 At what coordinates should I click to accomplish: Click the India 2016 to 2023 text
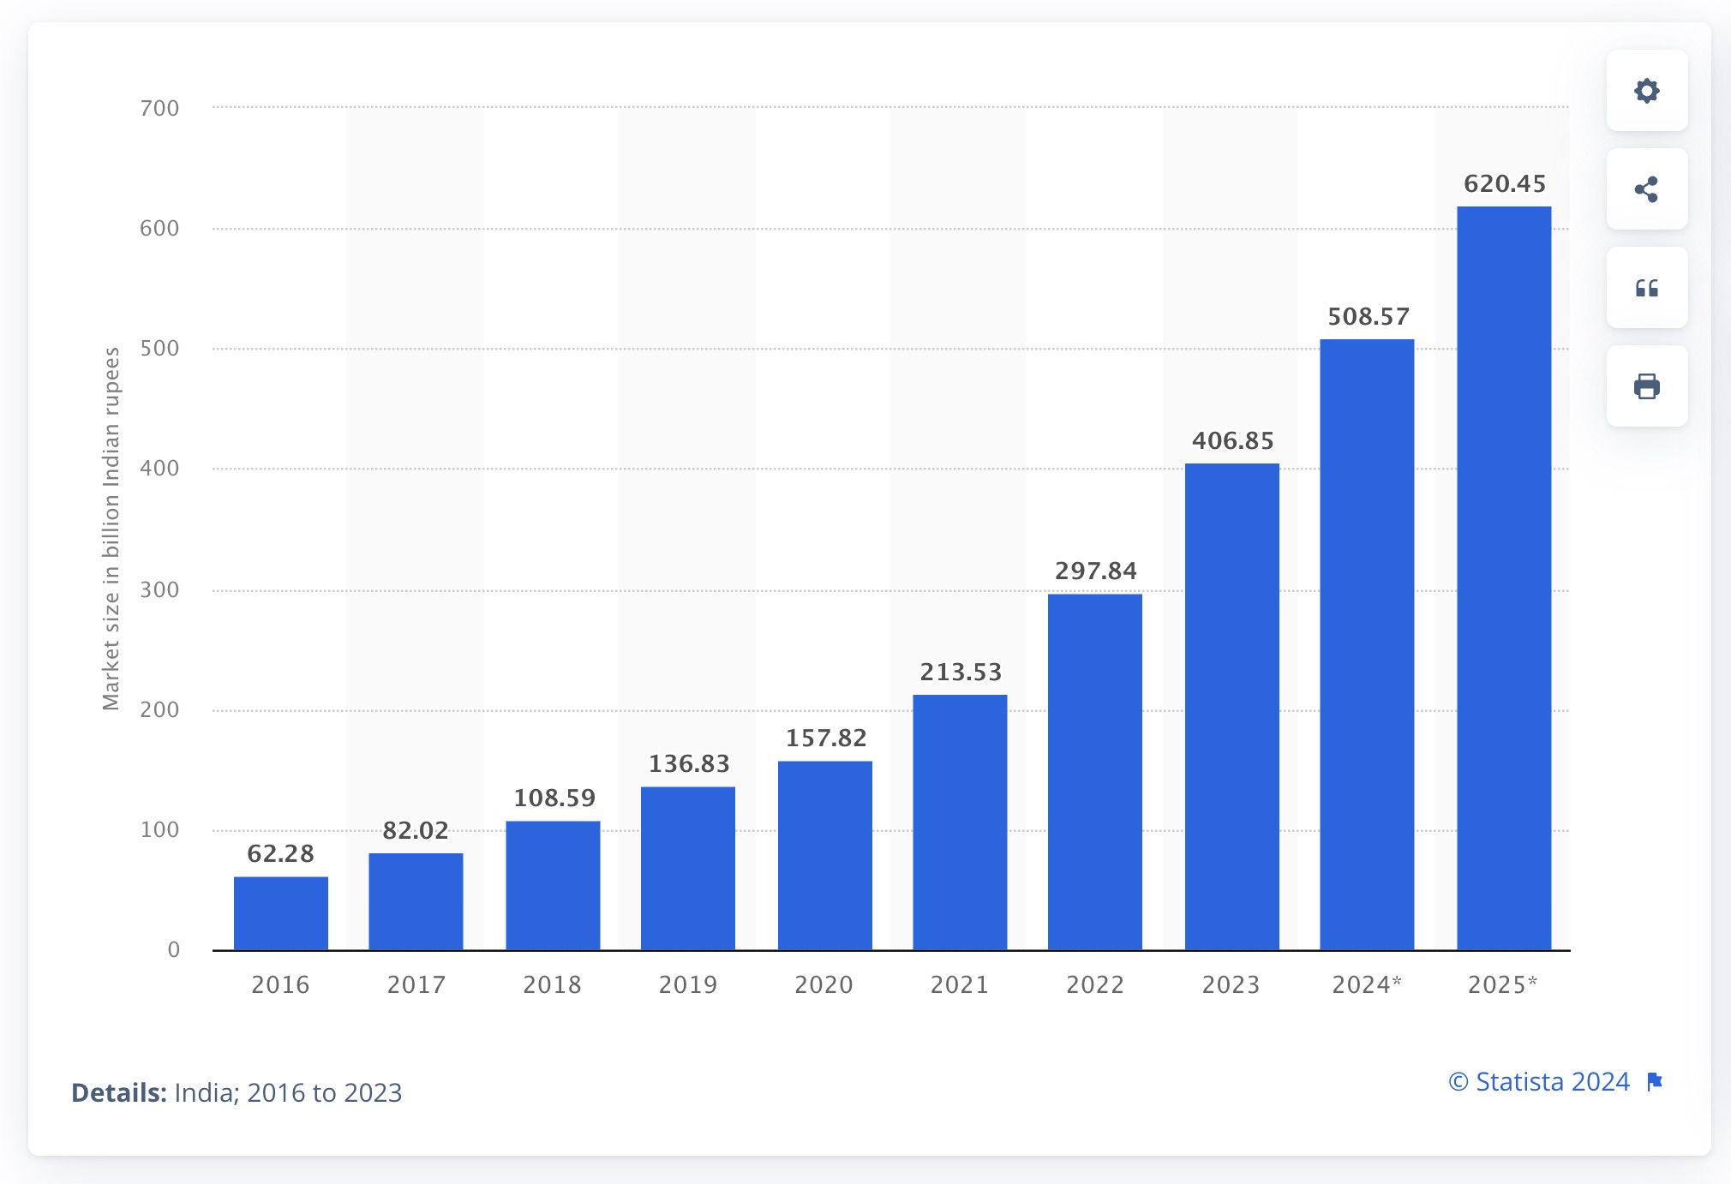pos(287,1092)
